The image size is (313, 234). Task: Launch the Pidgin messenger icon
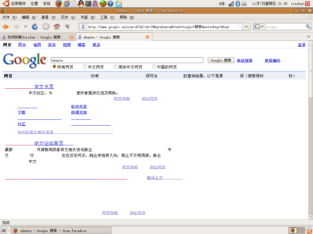95,4
